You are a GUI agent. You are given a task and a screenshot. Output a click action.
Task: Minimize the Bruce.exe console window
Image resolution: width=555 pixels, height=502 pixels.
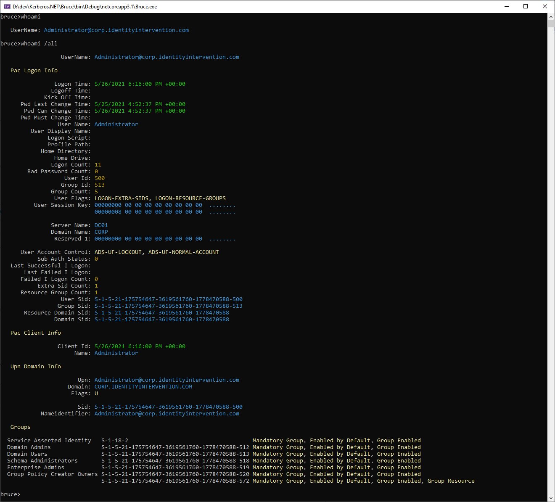point(507,6)
